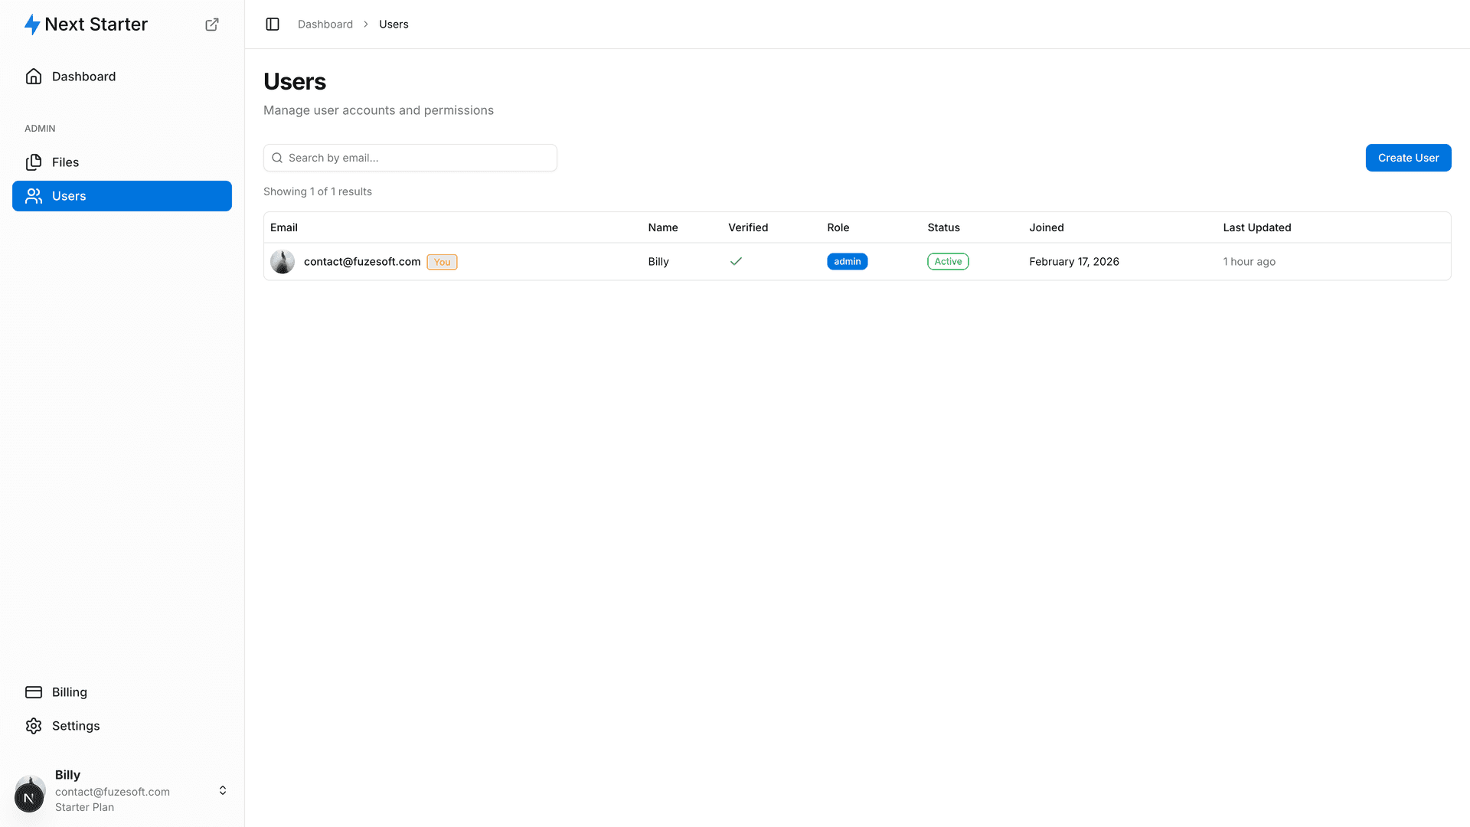Focus the Search by email field

[410, 158]
